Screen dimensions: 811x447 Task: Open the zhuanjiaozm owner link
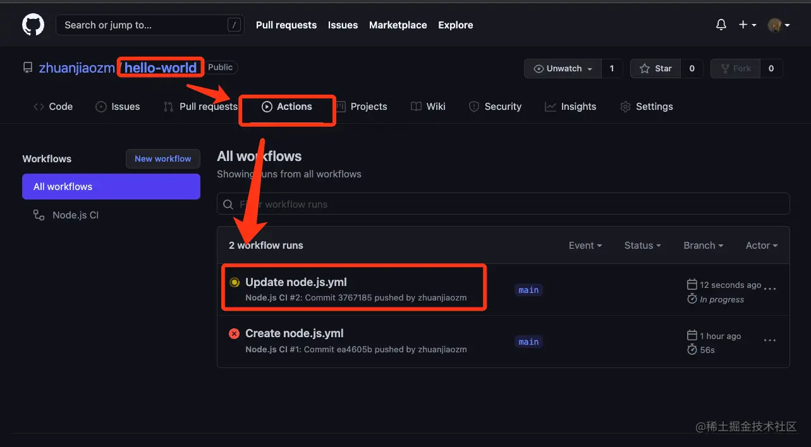point(76,68)
